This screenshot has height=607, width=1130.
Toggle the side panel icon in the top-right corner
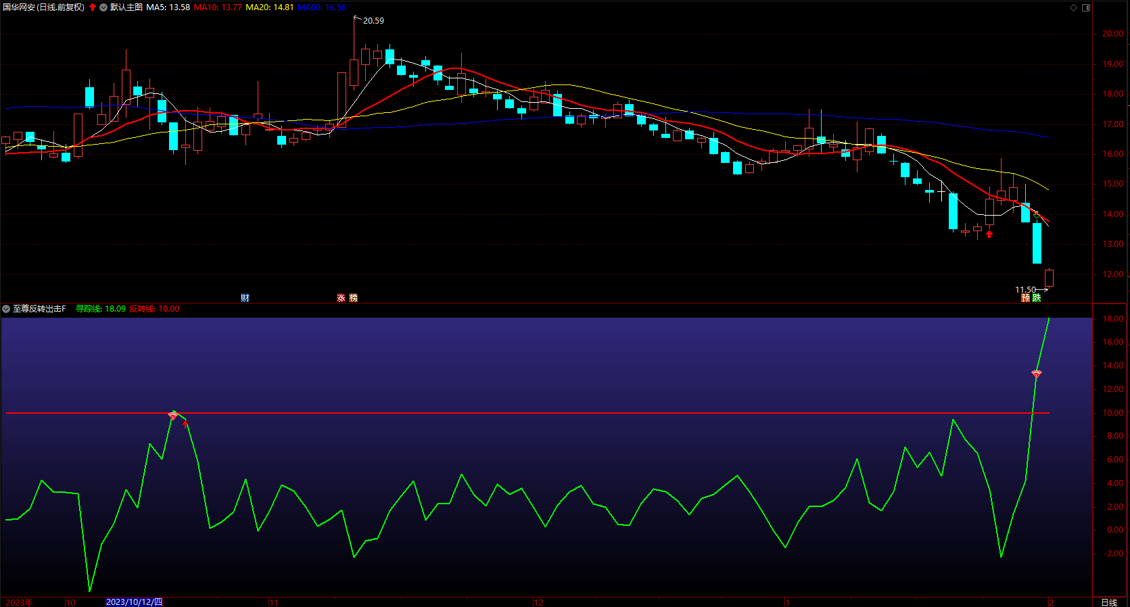point(1086,7)
